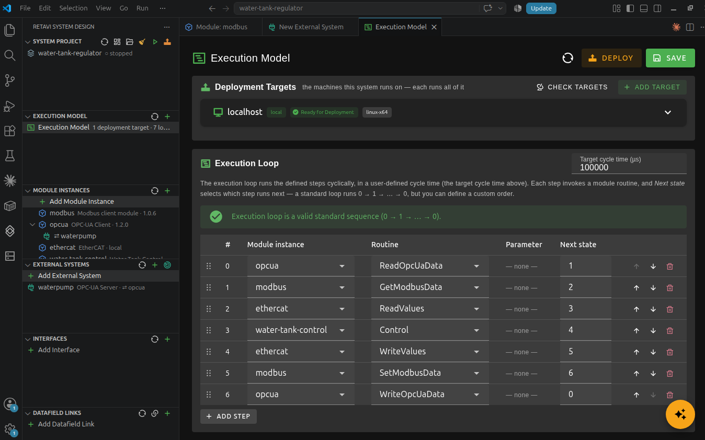The image size is (705, 440).
Task: Toggle the secondary side bar layout
Action: pyautogui.click(x=657, y=8)
